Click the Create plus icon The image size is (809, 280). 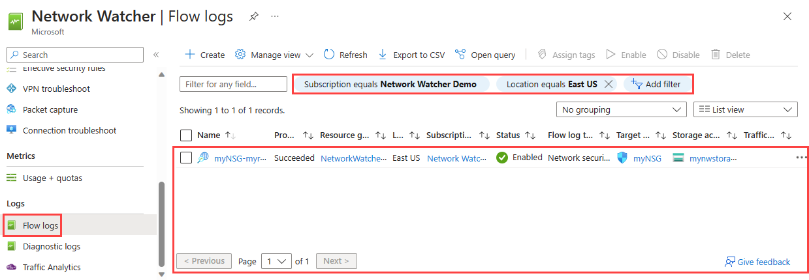pos(190,55)
